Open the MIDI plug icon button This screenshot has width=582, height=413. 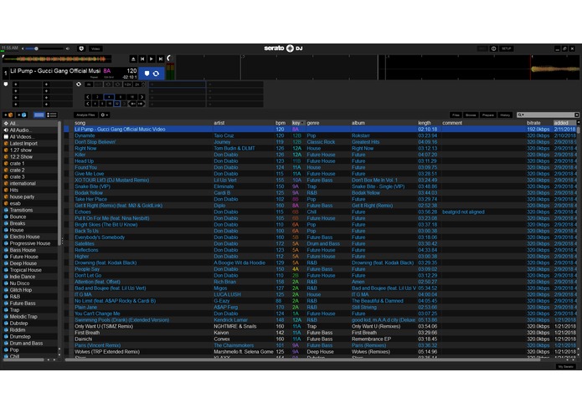(81, 48)
